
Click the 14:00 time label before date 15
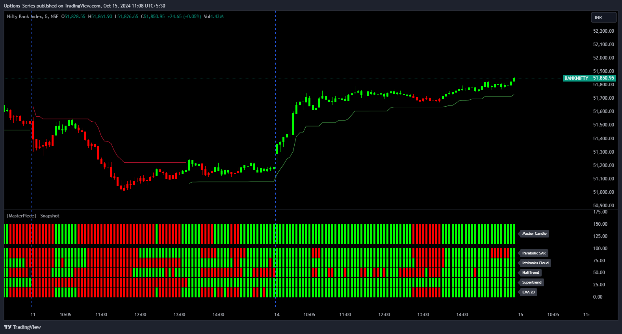(x=462, y=315)
